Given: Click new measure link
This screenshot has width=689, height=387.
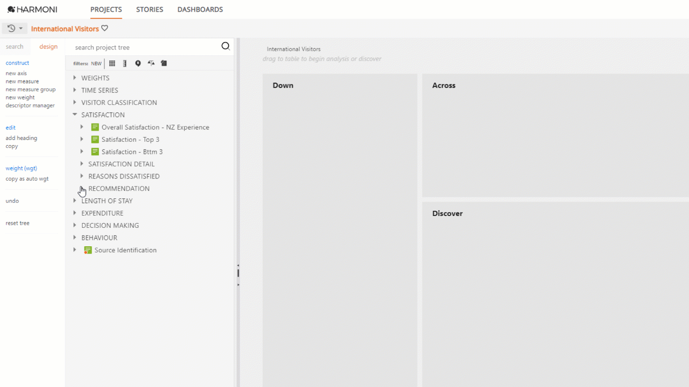Looking at the screenshot, I should (x=22, y=82).
